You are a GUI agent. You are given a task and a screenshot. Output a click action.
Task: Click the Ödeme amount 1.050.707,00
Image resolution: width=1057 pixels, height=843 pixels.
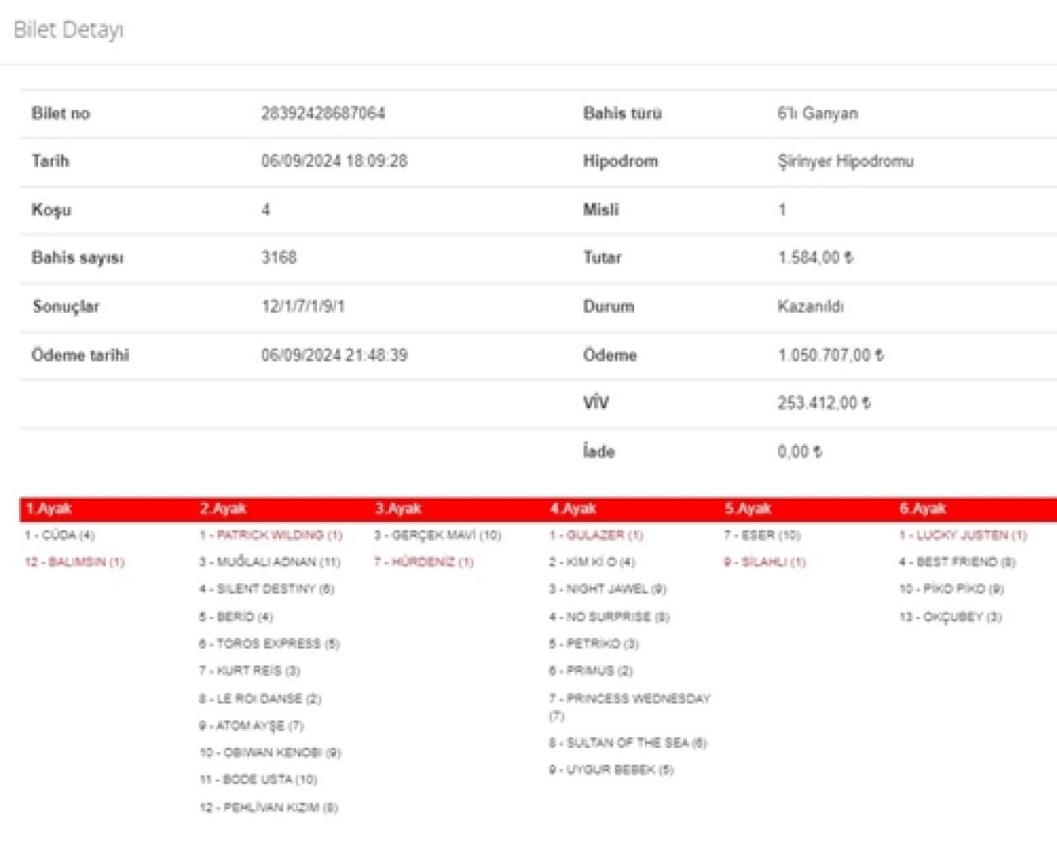coord(830,355)
